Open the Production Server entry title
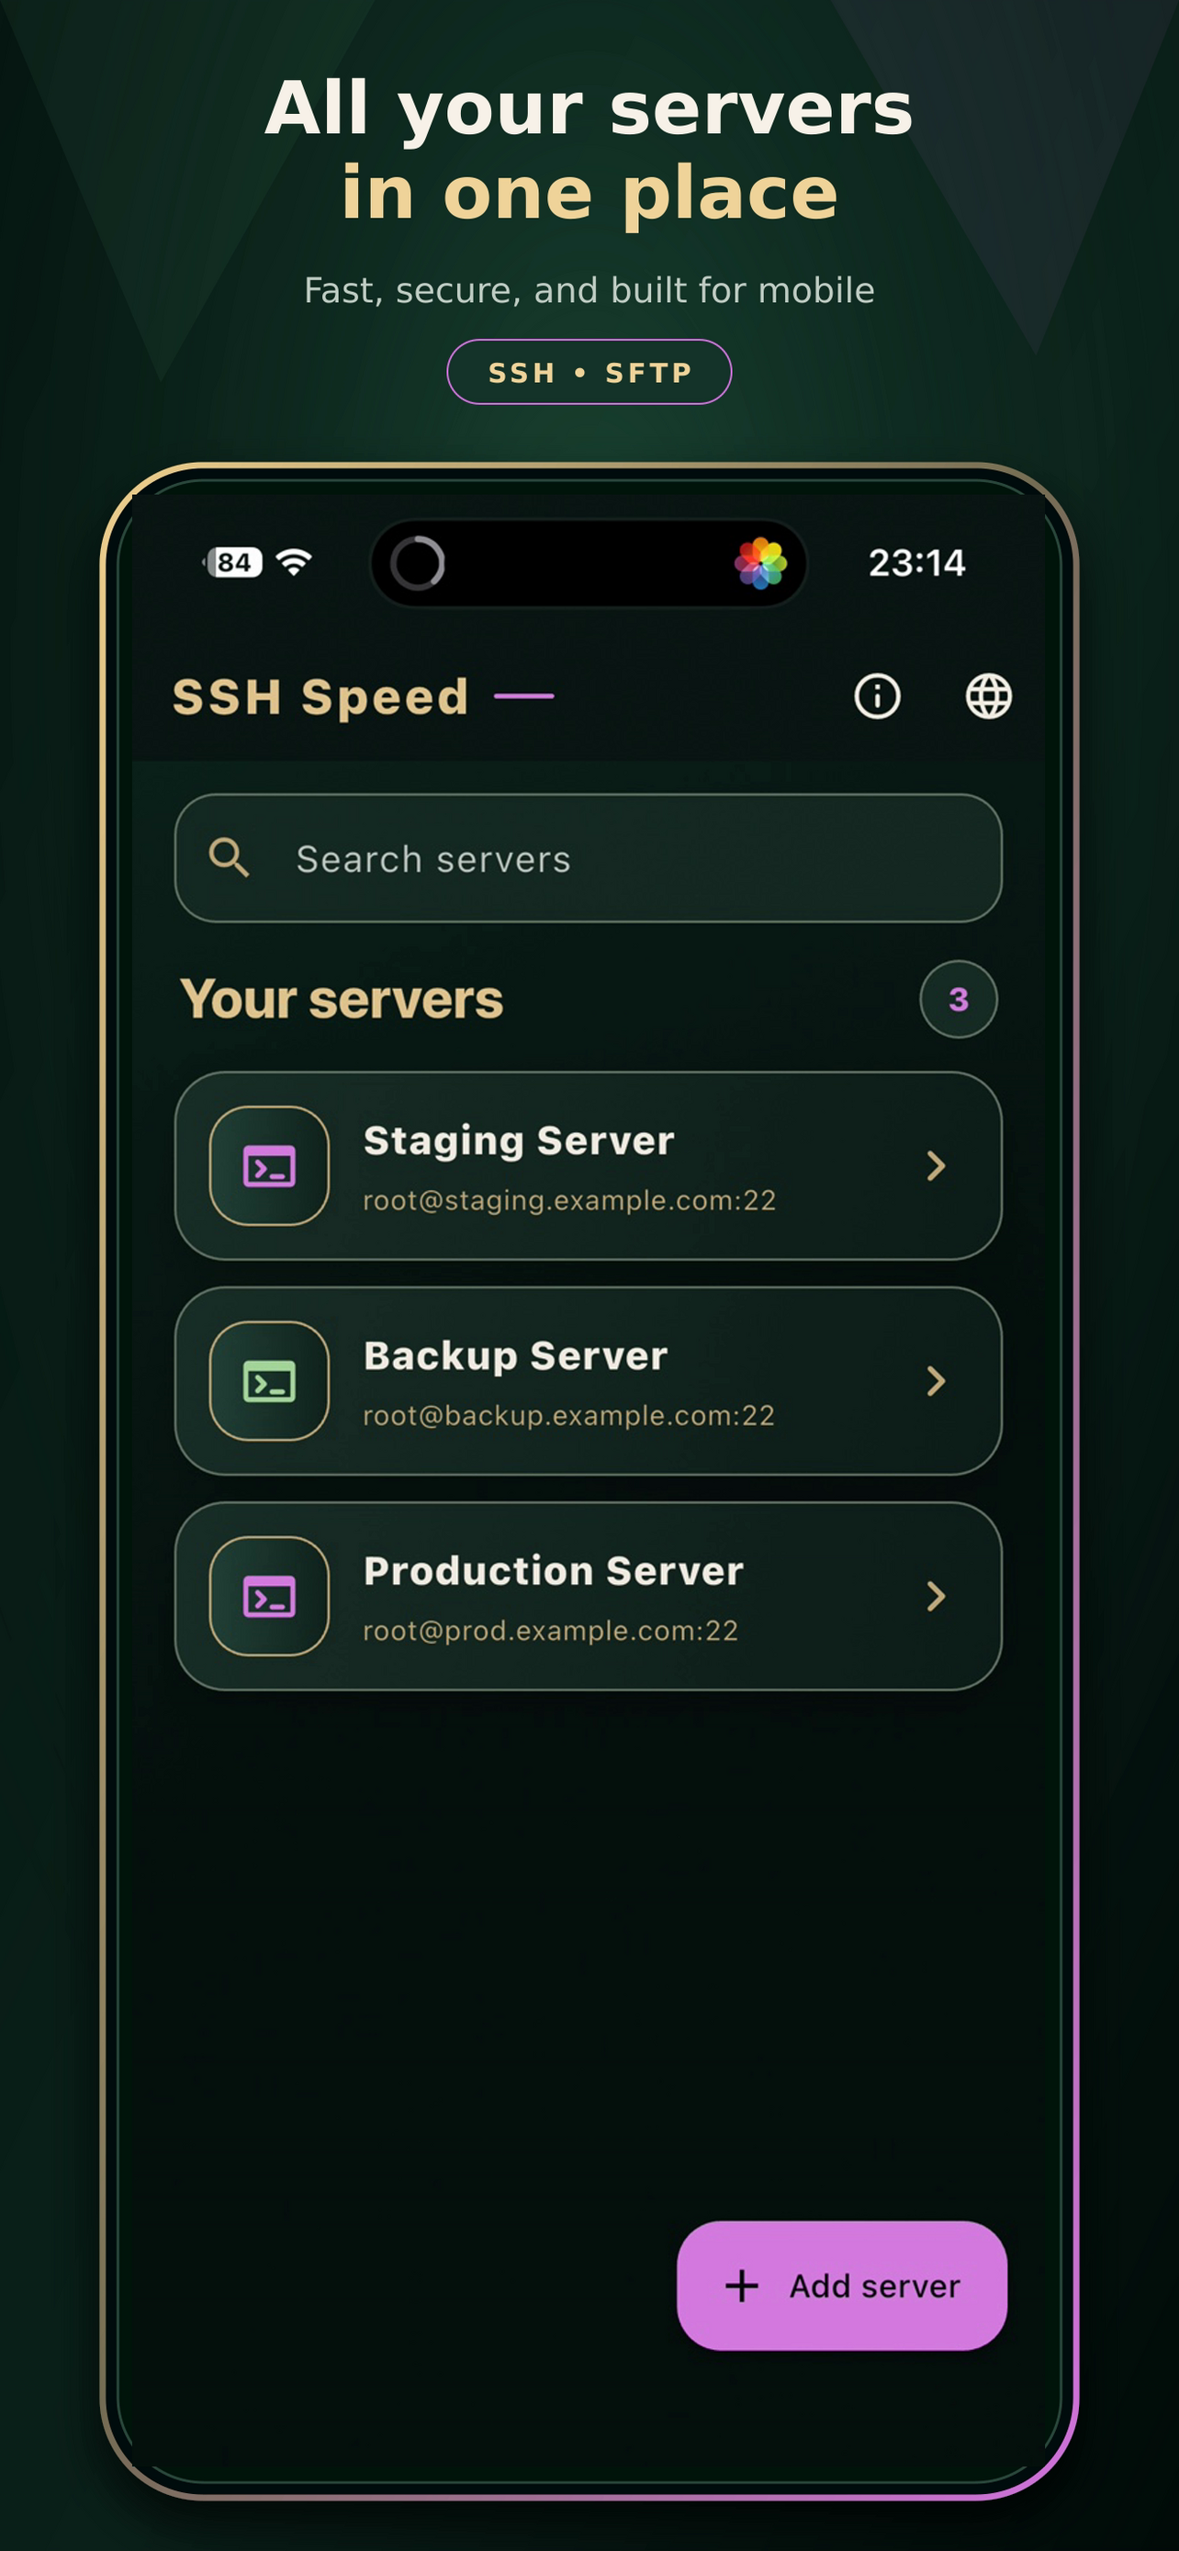 pyautogui.click(x=554, y=1570)
